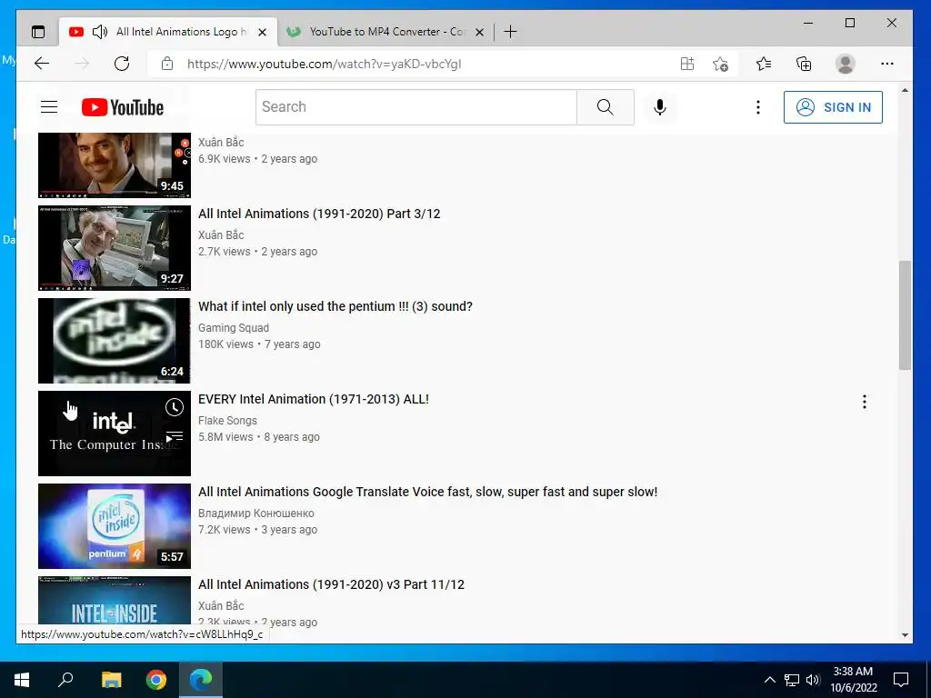The image size is (931, 698).
Task: Click the address bar URL
Action: [325, 65]
